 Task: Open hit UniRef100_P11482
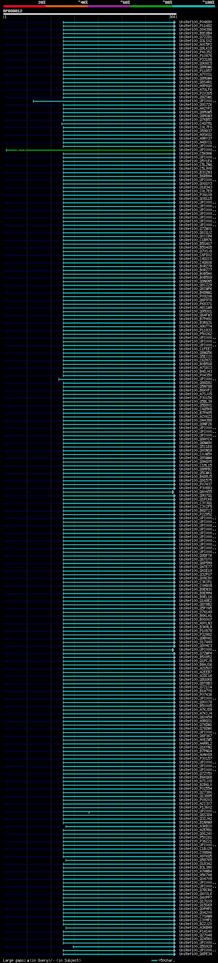tap(196, 26)
